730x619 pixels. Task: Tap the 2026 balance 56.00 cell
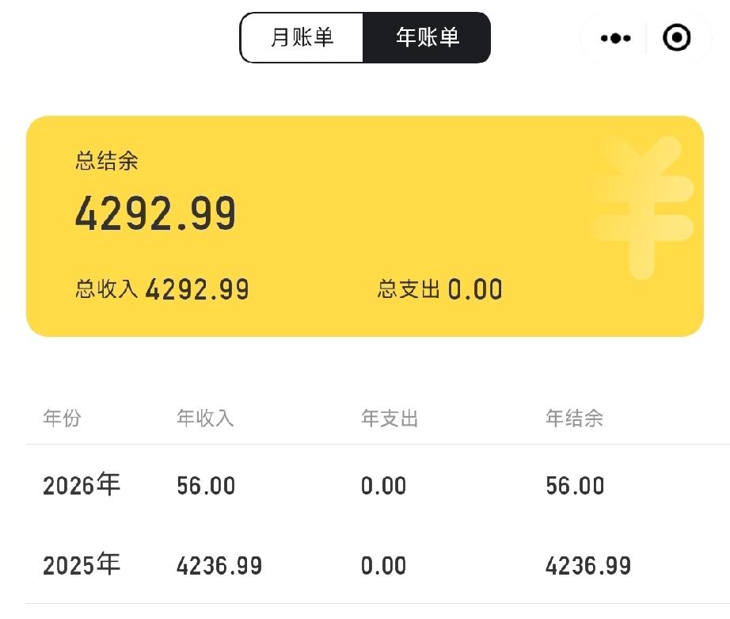click(575, 486)
